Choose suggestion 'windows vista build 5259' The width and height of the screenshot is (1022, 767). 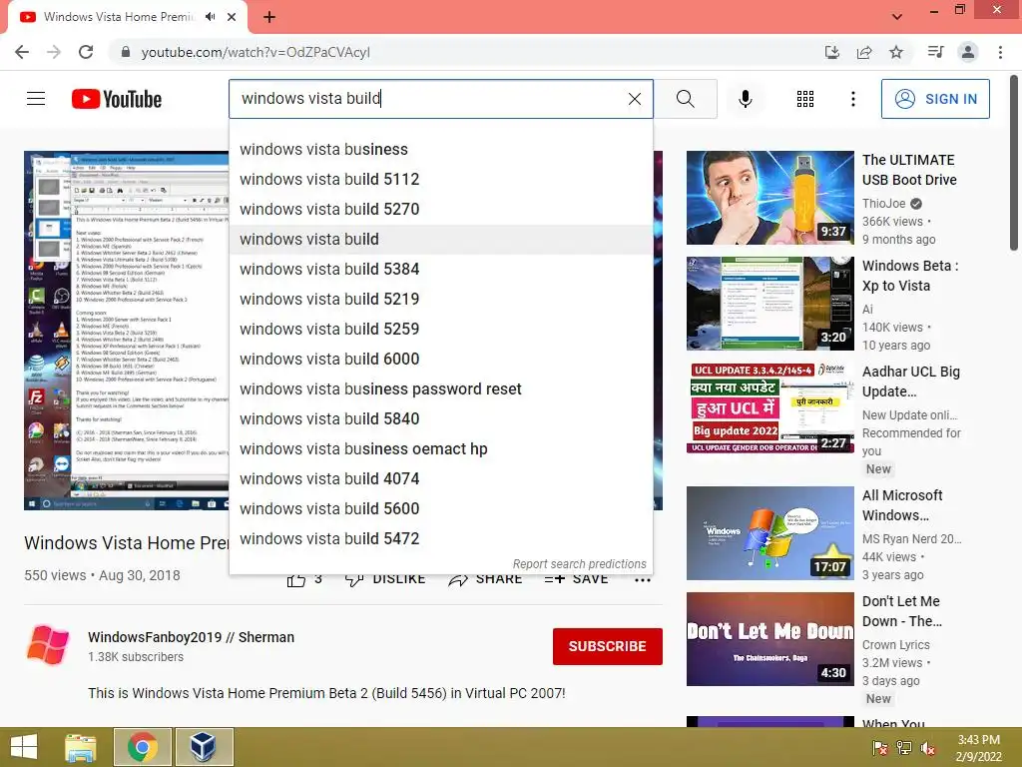440,330
